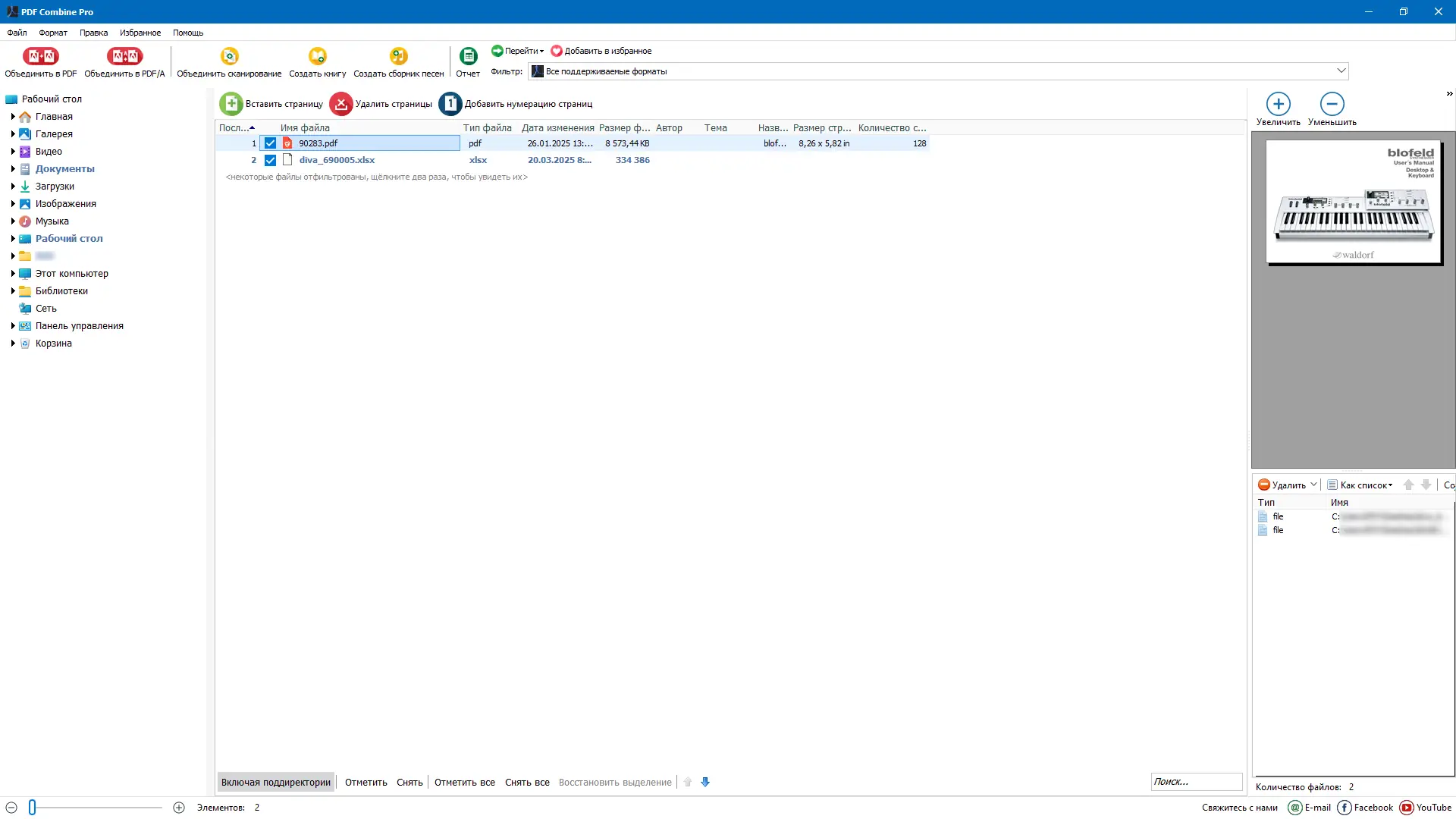Image resolution: width=1456 pixels, height=819 pixels.
Task: Select the Объединить в PDF tool
Action: click(41, 61)
